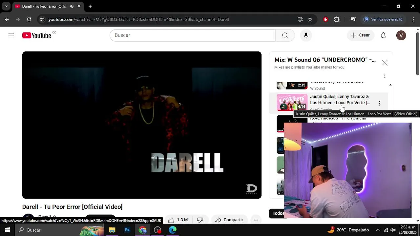Click the Windows taskbar Buscar search box
Screen dimensions: 420x236
click(x=60, y=230)
